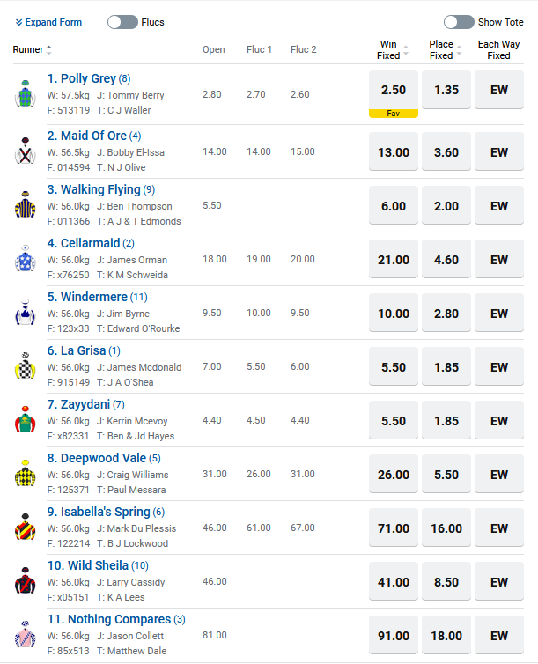Click Cellarmaid's spotted silks icon
This screenshot has width=538, height=664.
point(24,259)
